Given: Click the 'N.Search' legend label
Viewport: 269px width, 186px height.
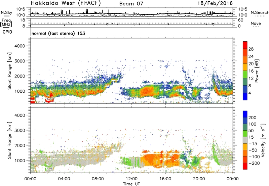Looking at the screenshot, I should 260,12.
